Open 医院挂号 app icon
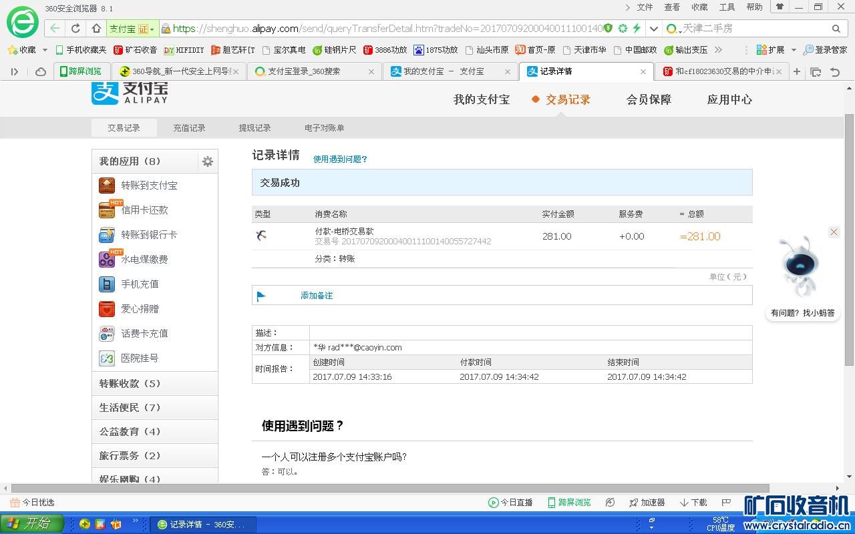 (x=107, y=358)
